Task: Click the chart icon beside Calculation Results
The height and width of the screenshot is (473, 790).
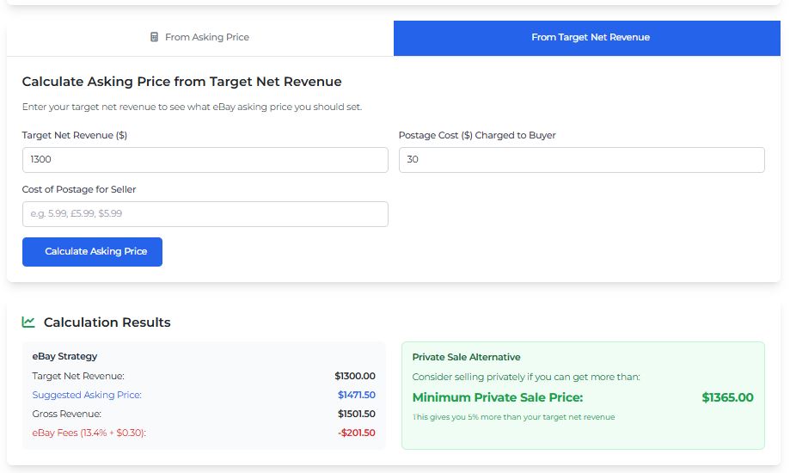Action: [28, 322]
